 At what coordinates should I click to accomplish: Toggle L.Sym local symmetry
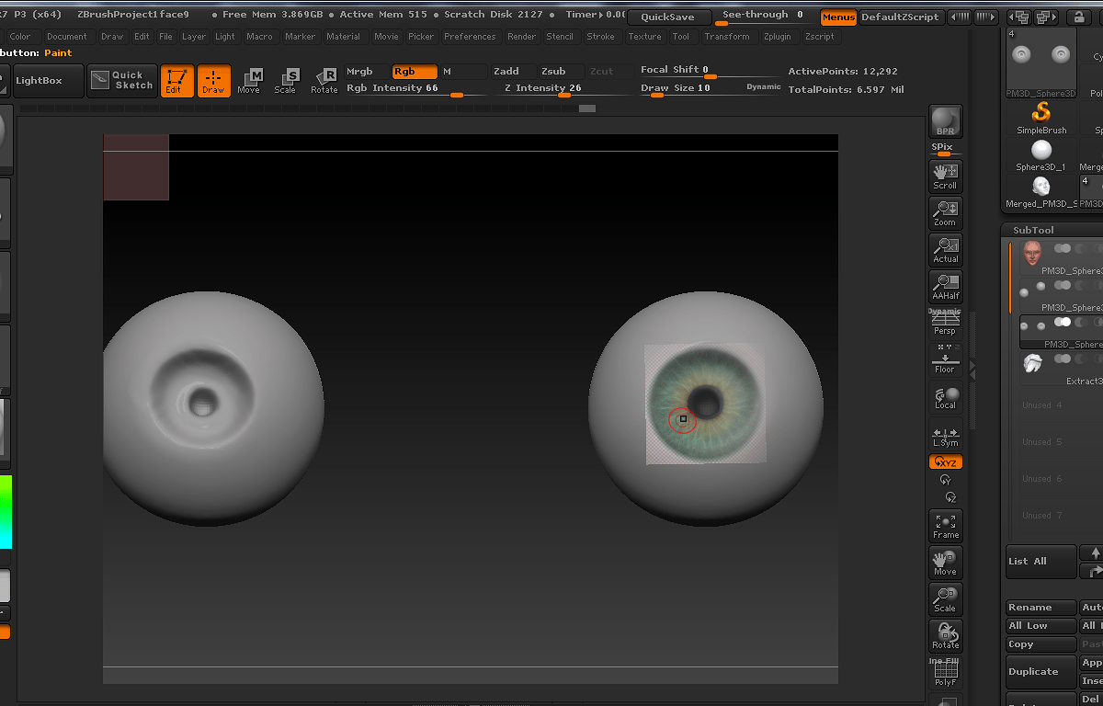click(945, 435)
